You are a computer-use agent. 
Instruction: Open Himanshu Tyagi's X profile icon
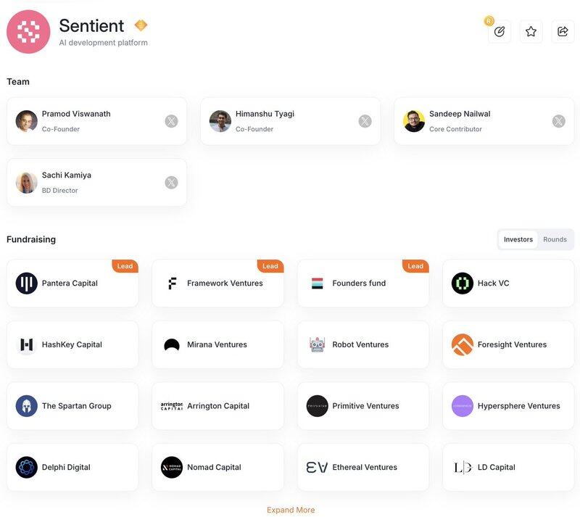(365, 121)
